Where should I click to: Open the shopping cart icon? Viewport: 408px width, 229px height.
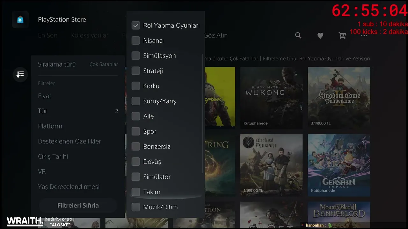tap(342, 36)
